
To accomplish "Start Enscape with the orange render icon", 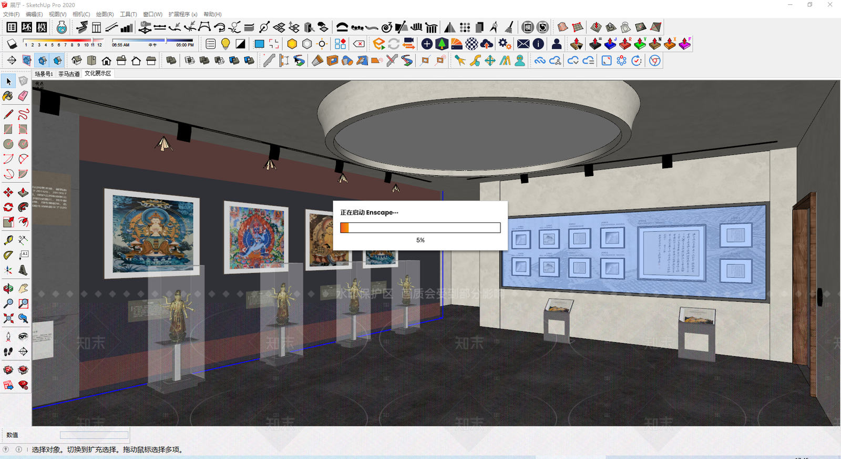I will [x=379, y=44].
